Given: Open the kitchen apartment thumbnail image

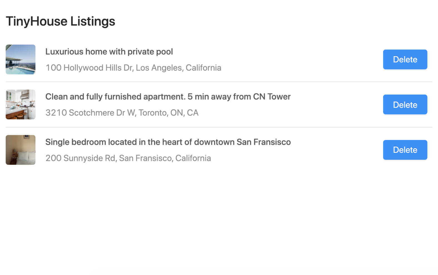Looking at the screenshot, I should click(21, 104).
